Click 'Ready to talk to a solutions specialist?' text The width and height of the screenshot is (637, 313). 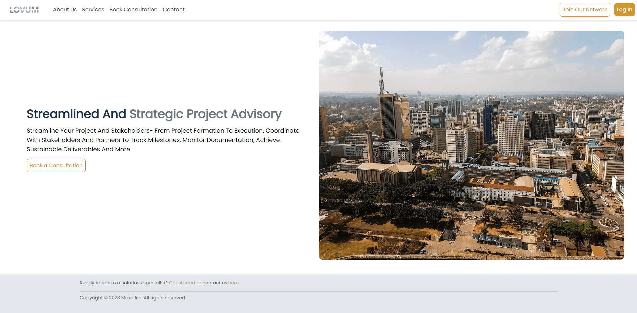(124, 283)
